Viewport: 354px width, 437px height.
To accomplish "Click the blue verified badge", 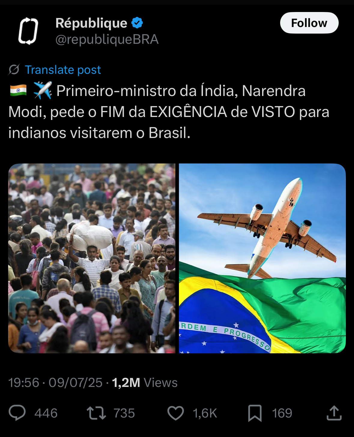I will click(x=137, y=23).
